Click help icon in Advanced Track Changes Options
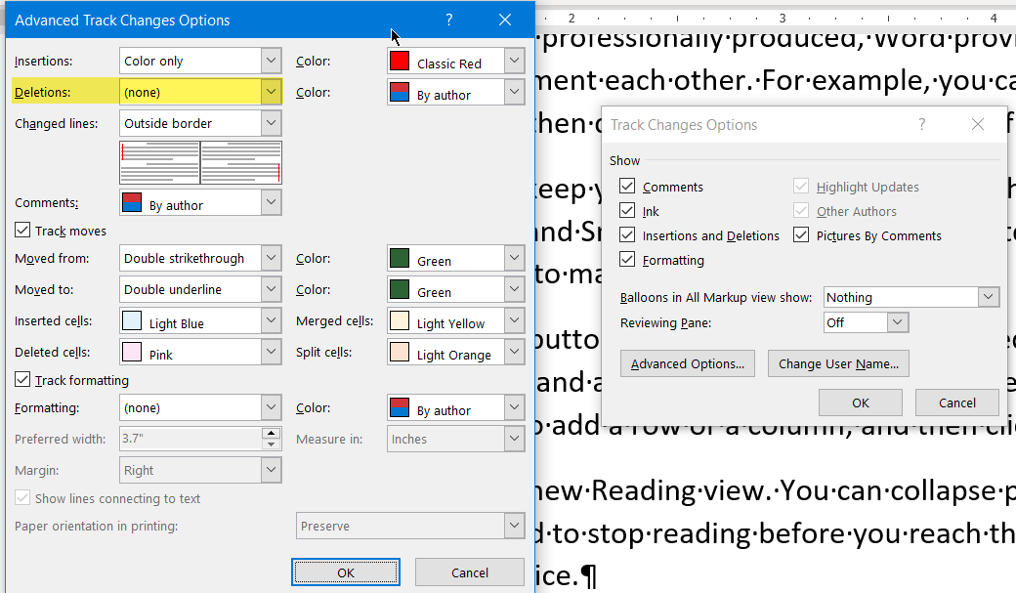The image size is (1016, 593). click(x=449, y=21)
